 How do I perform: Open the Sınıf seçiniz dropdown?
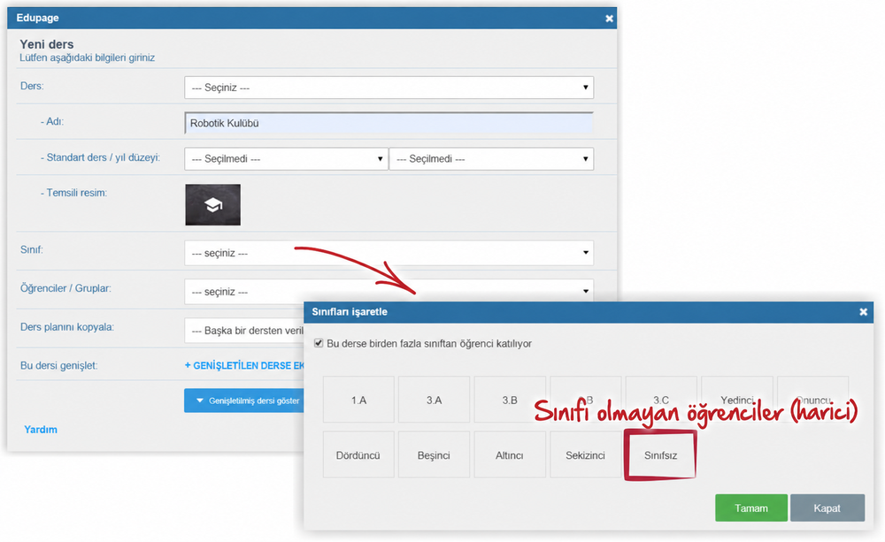tap(389, 253)
